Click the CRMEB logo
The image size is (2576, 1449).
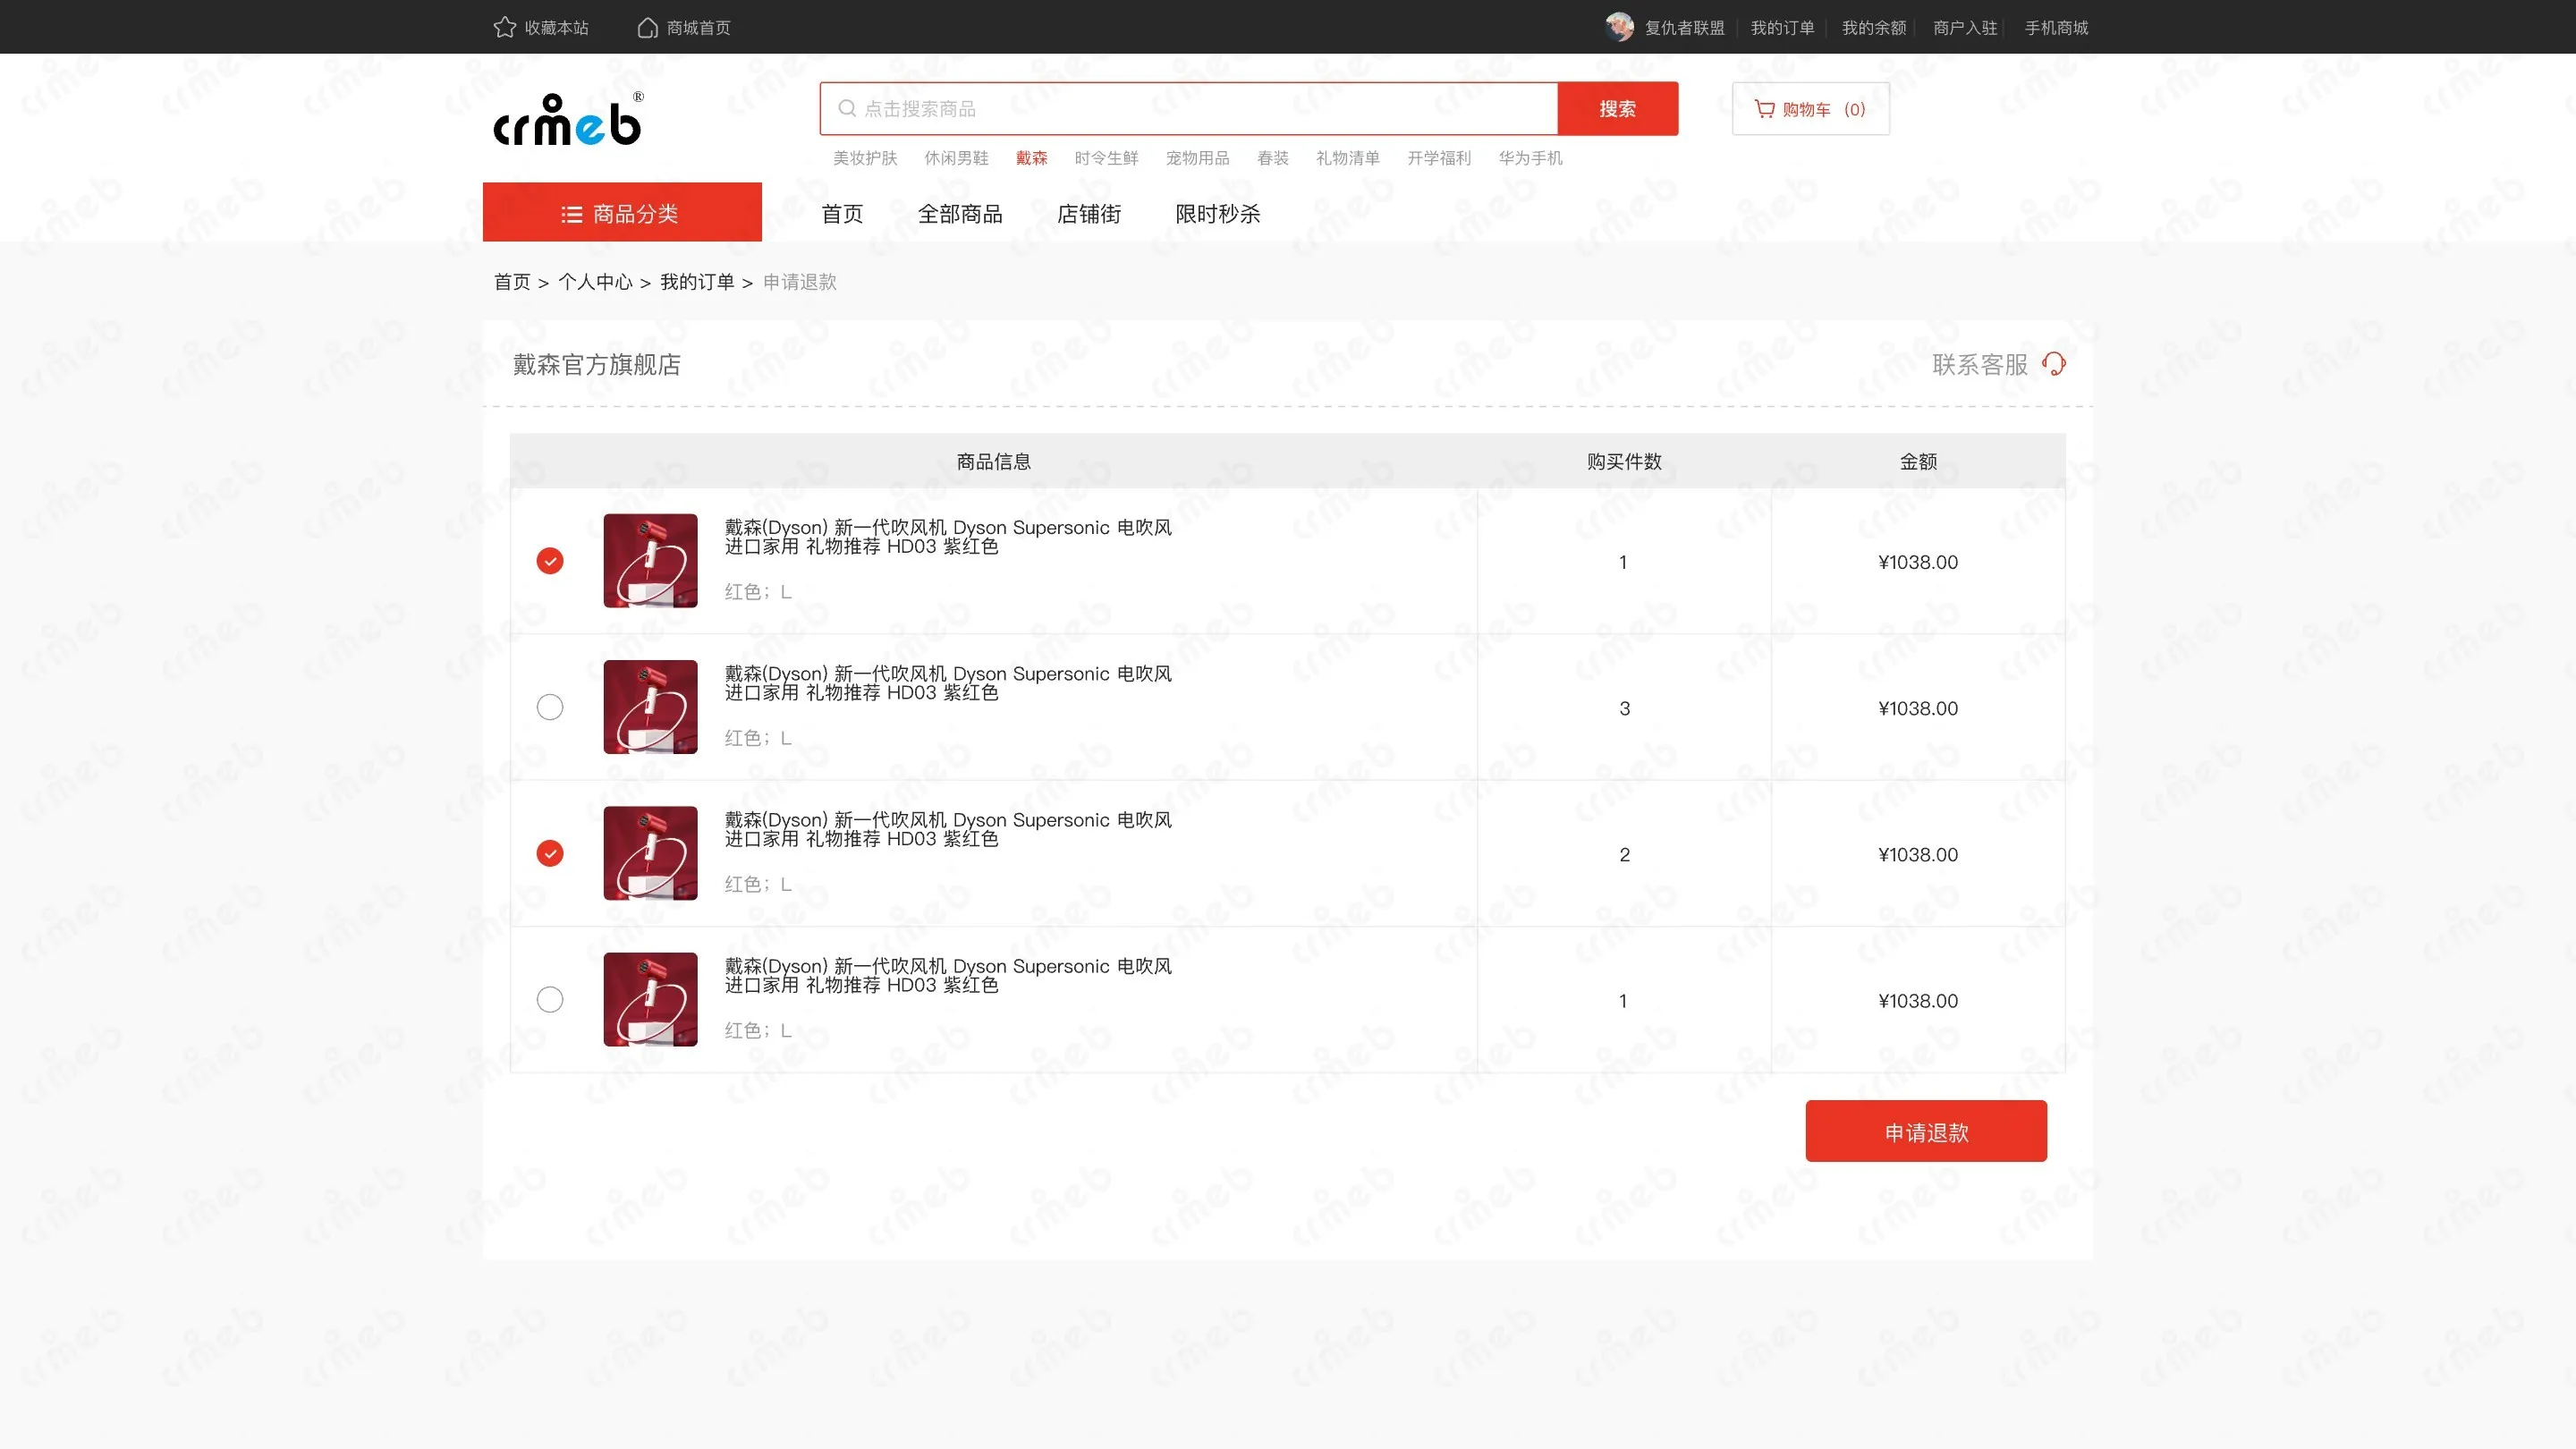point(569,120)
